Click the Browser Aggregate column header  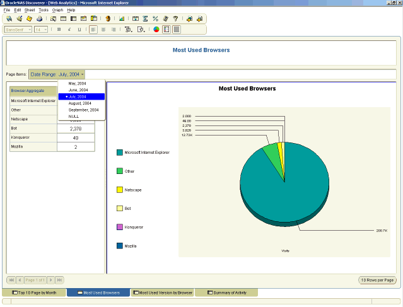point(28,91)
